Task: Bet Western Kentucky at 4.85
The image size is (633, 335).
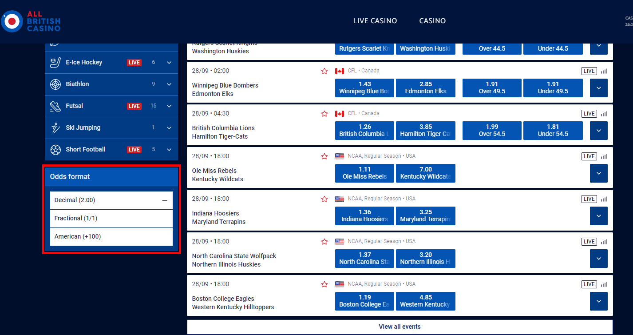Action: (x=426, y=301)
